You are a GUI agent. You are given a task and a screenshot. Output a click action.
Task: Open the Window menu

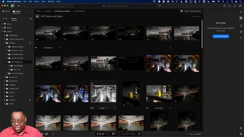click(51, 2)
